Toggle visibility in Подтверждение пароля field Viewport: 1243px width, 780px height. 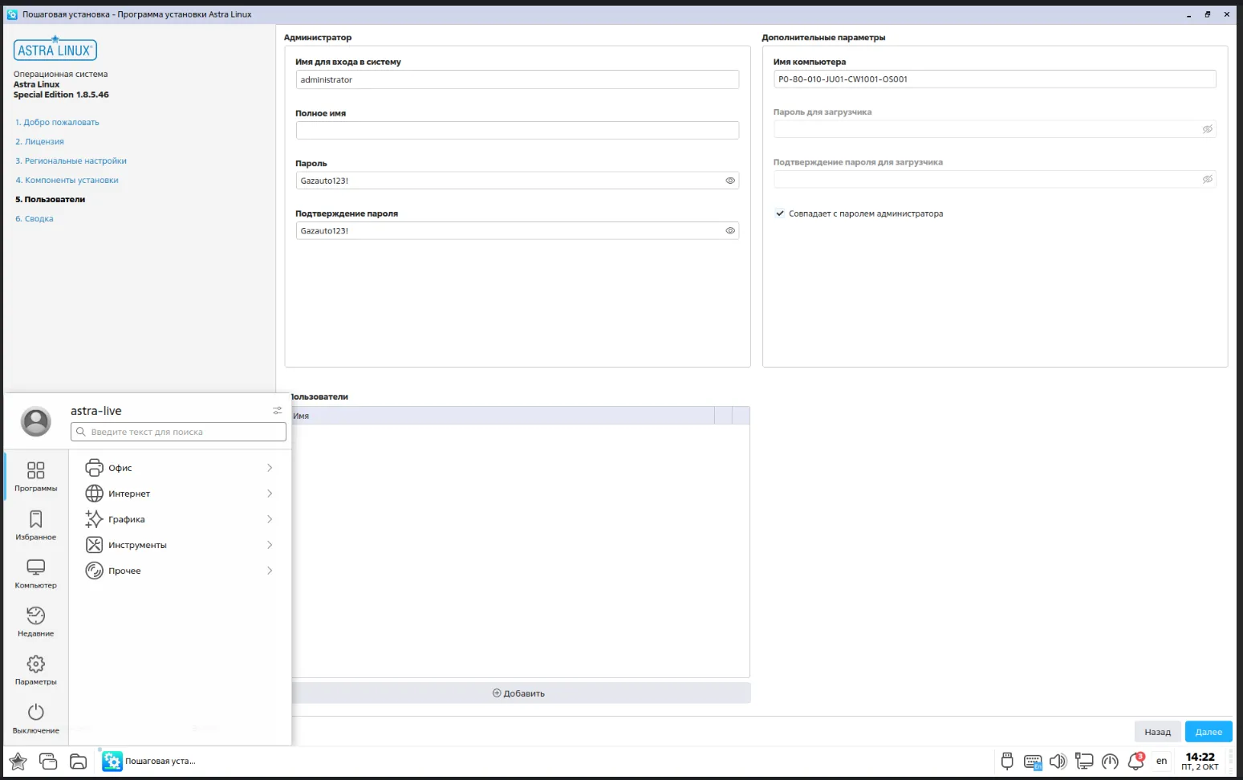click(x=730, y=230)
